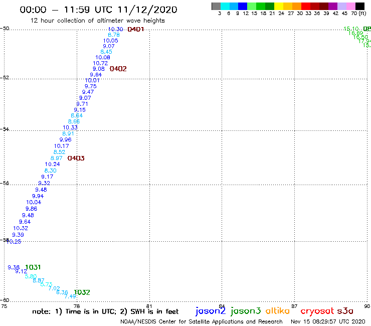Click the 0403 time marker
This screenshot has width=371, height=326.
[76, 158]
